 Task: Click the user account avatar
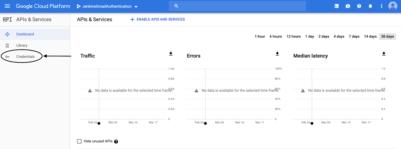point(393,6)
